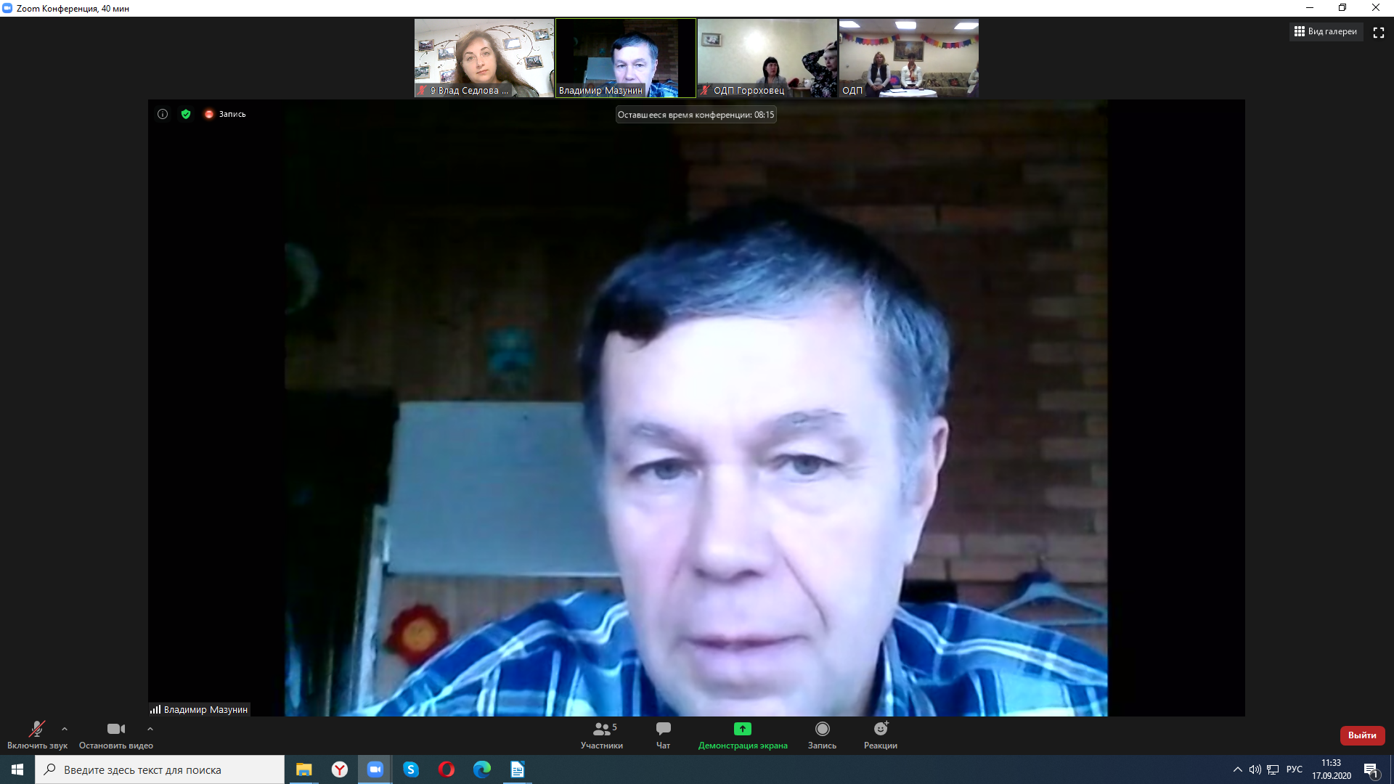Open Skype from the taskbar
Viewport: 1394px width, 784px height.
point(411,769)
